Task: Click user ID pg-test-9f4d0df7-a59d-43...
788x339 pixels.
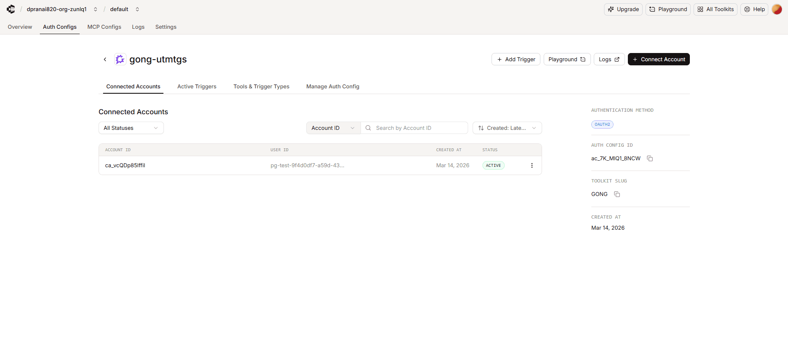Action: [x=307, y=166]
